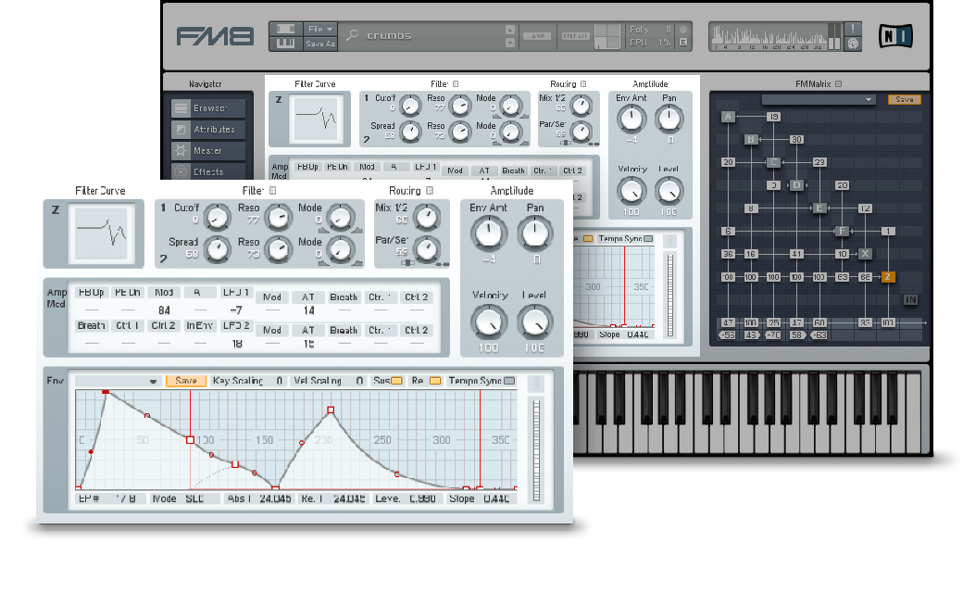Click the Save As button in header

click(x=320, y=44)
